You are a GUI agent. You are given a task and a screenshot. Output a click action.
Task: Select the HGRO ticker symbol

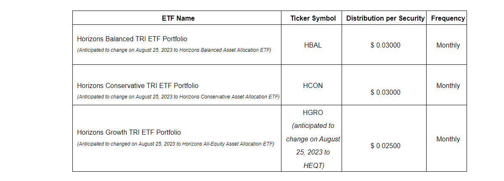coord(313,112)
